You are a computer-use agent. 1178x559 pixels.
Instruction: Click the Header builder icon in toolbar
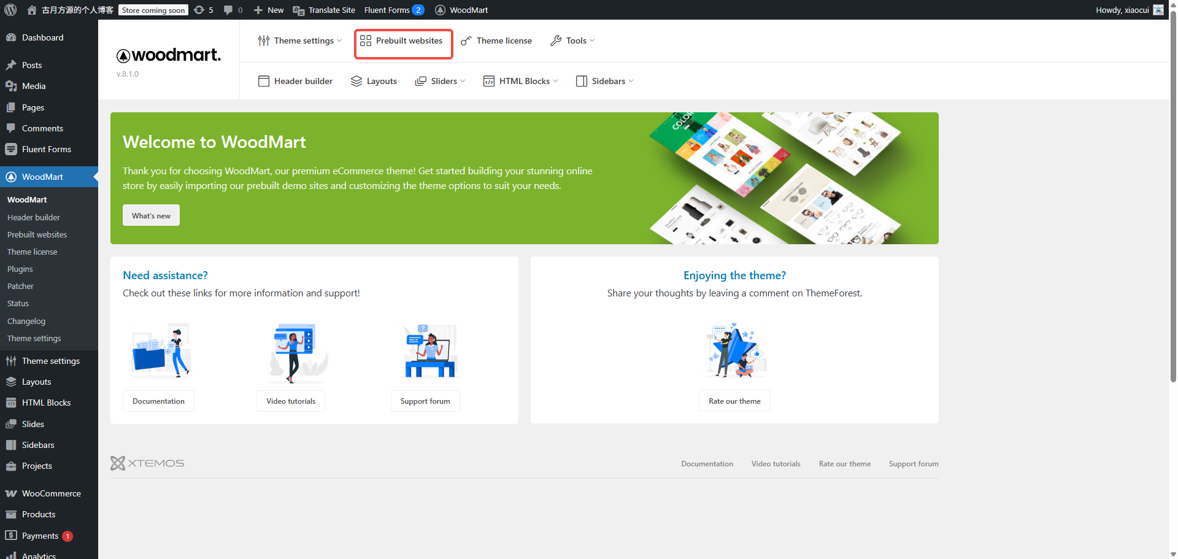pyautogui.click(x=264, y=81)
